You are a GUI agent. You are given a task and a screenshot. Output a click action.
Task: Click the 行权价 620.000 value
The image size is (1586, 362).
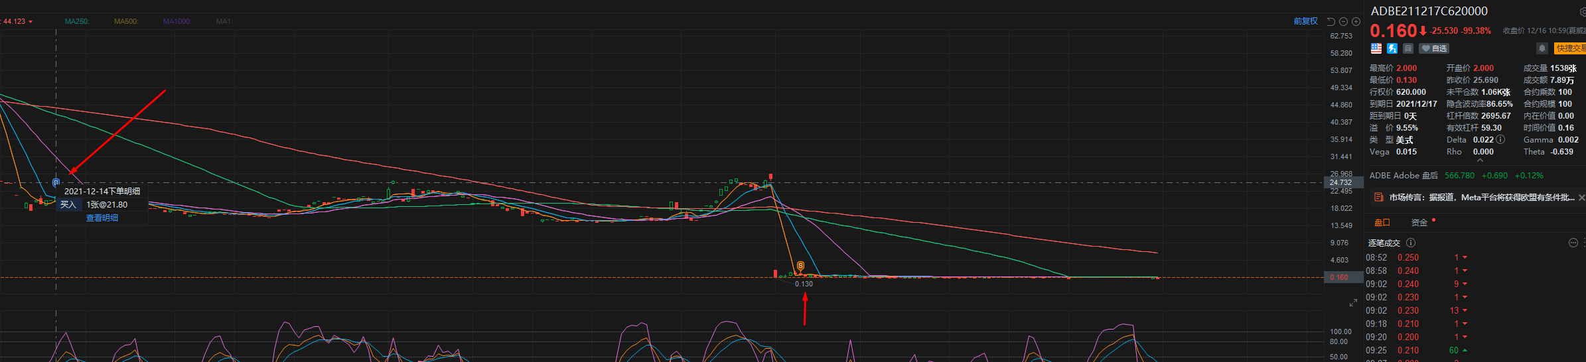pos(1411,92)
